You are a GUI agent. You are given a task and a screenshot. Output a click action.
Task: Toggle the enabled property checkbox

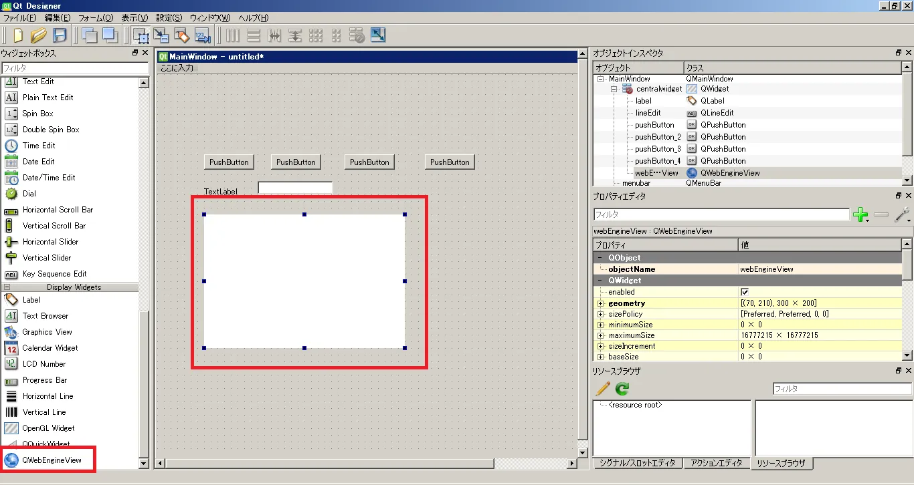point(745,293)
